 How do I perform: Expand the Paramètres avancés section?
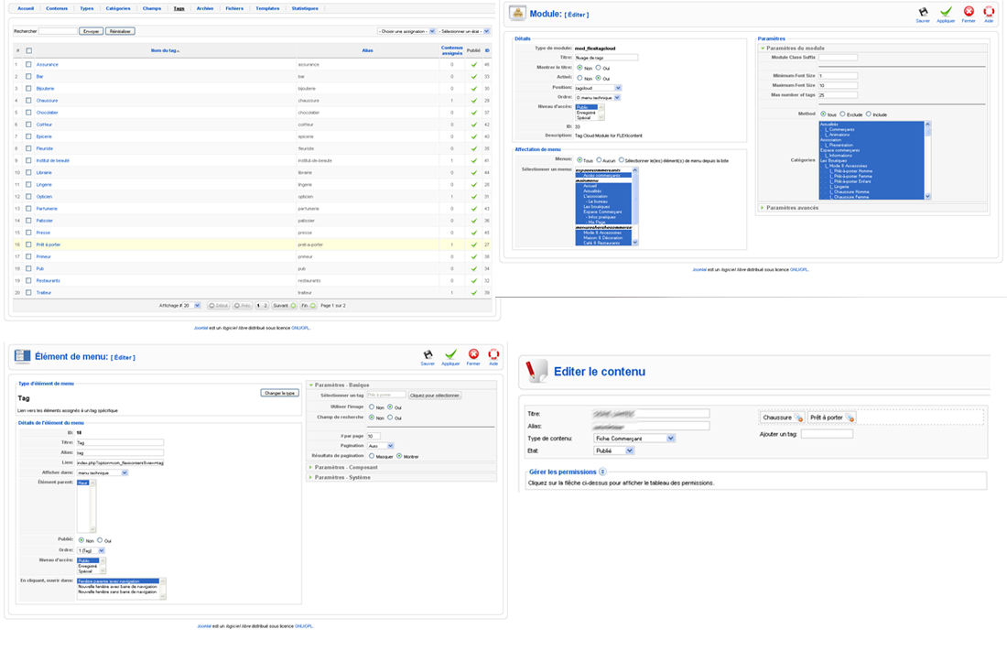[792, 208]
